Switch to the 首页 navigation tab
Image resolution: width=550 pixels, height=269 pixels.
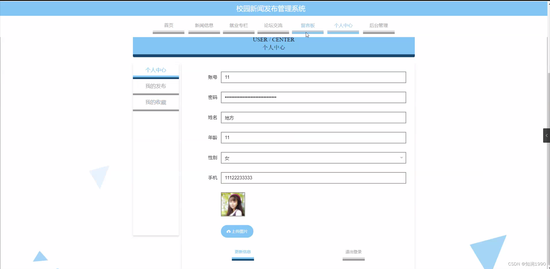pyautogui.click(x=168, y=25)
